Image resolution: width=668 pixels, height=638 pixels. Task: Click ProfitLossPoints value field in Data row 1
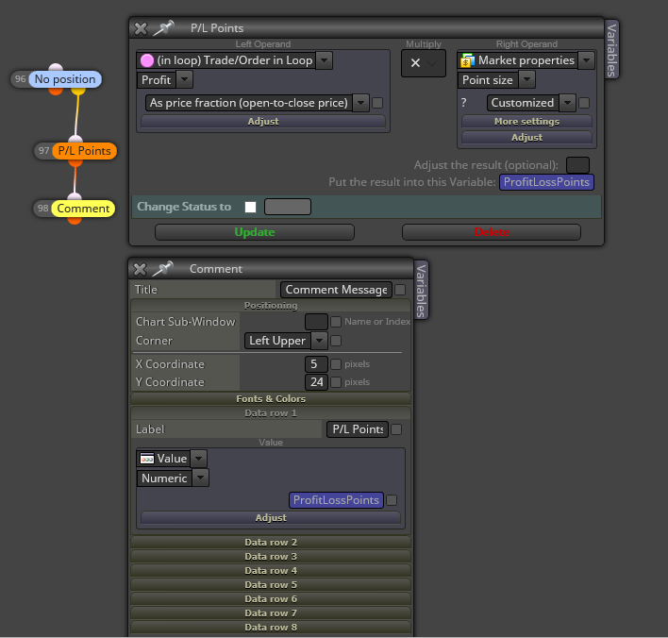tap(336, 500)
